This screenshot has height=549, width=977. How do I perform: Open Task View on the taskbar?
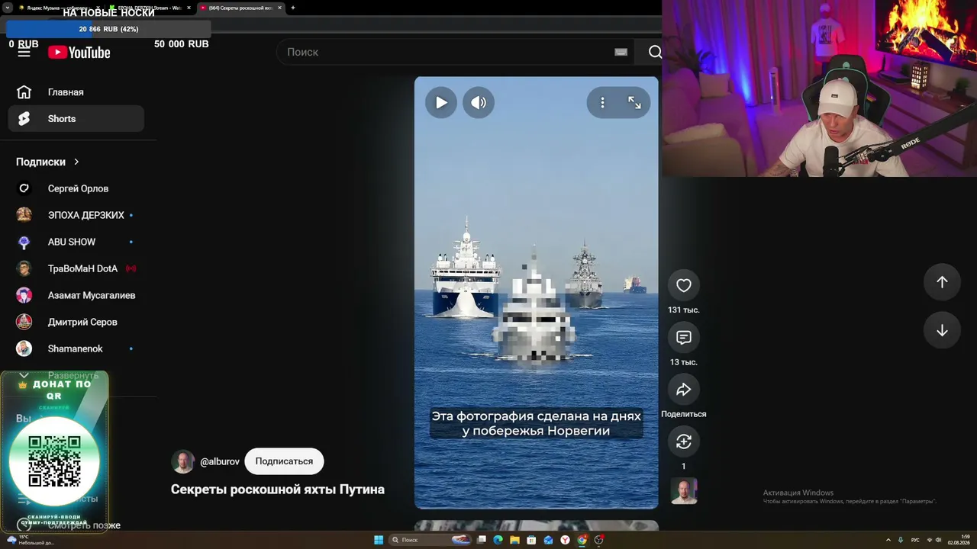coord(482,540)
